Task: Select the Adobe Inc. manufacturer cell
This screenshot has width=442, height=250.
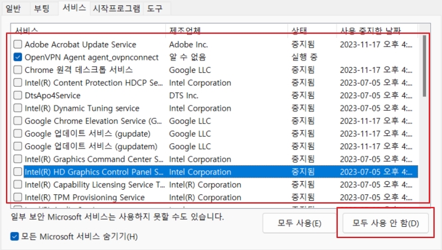Action: click(188, 44)
